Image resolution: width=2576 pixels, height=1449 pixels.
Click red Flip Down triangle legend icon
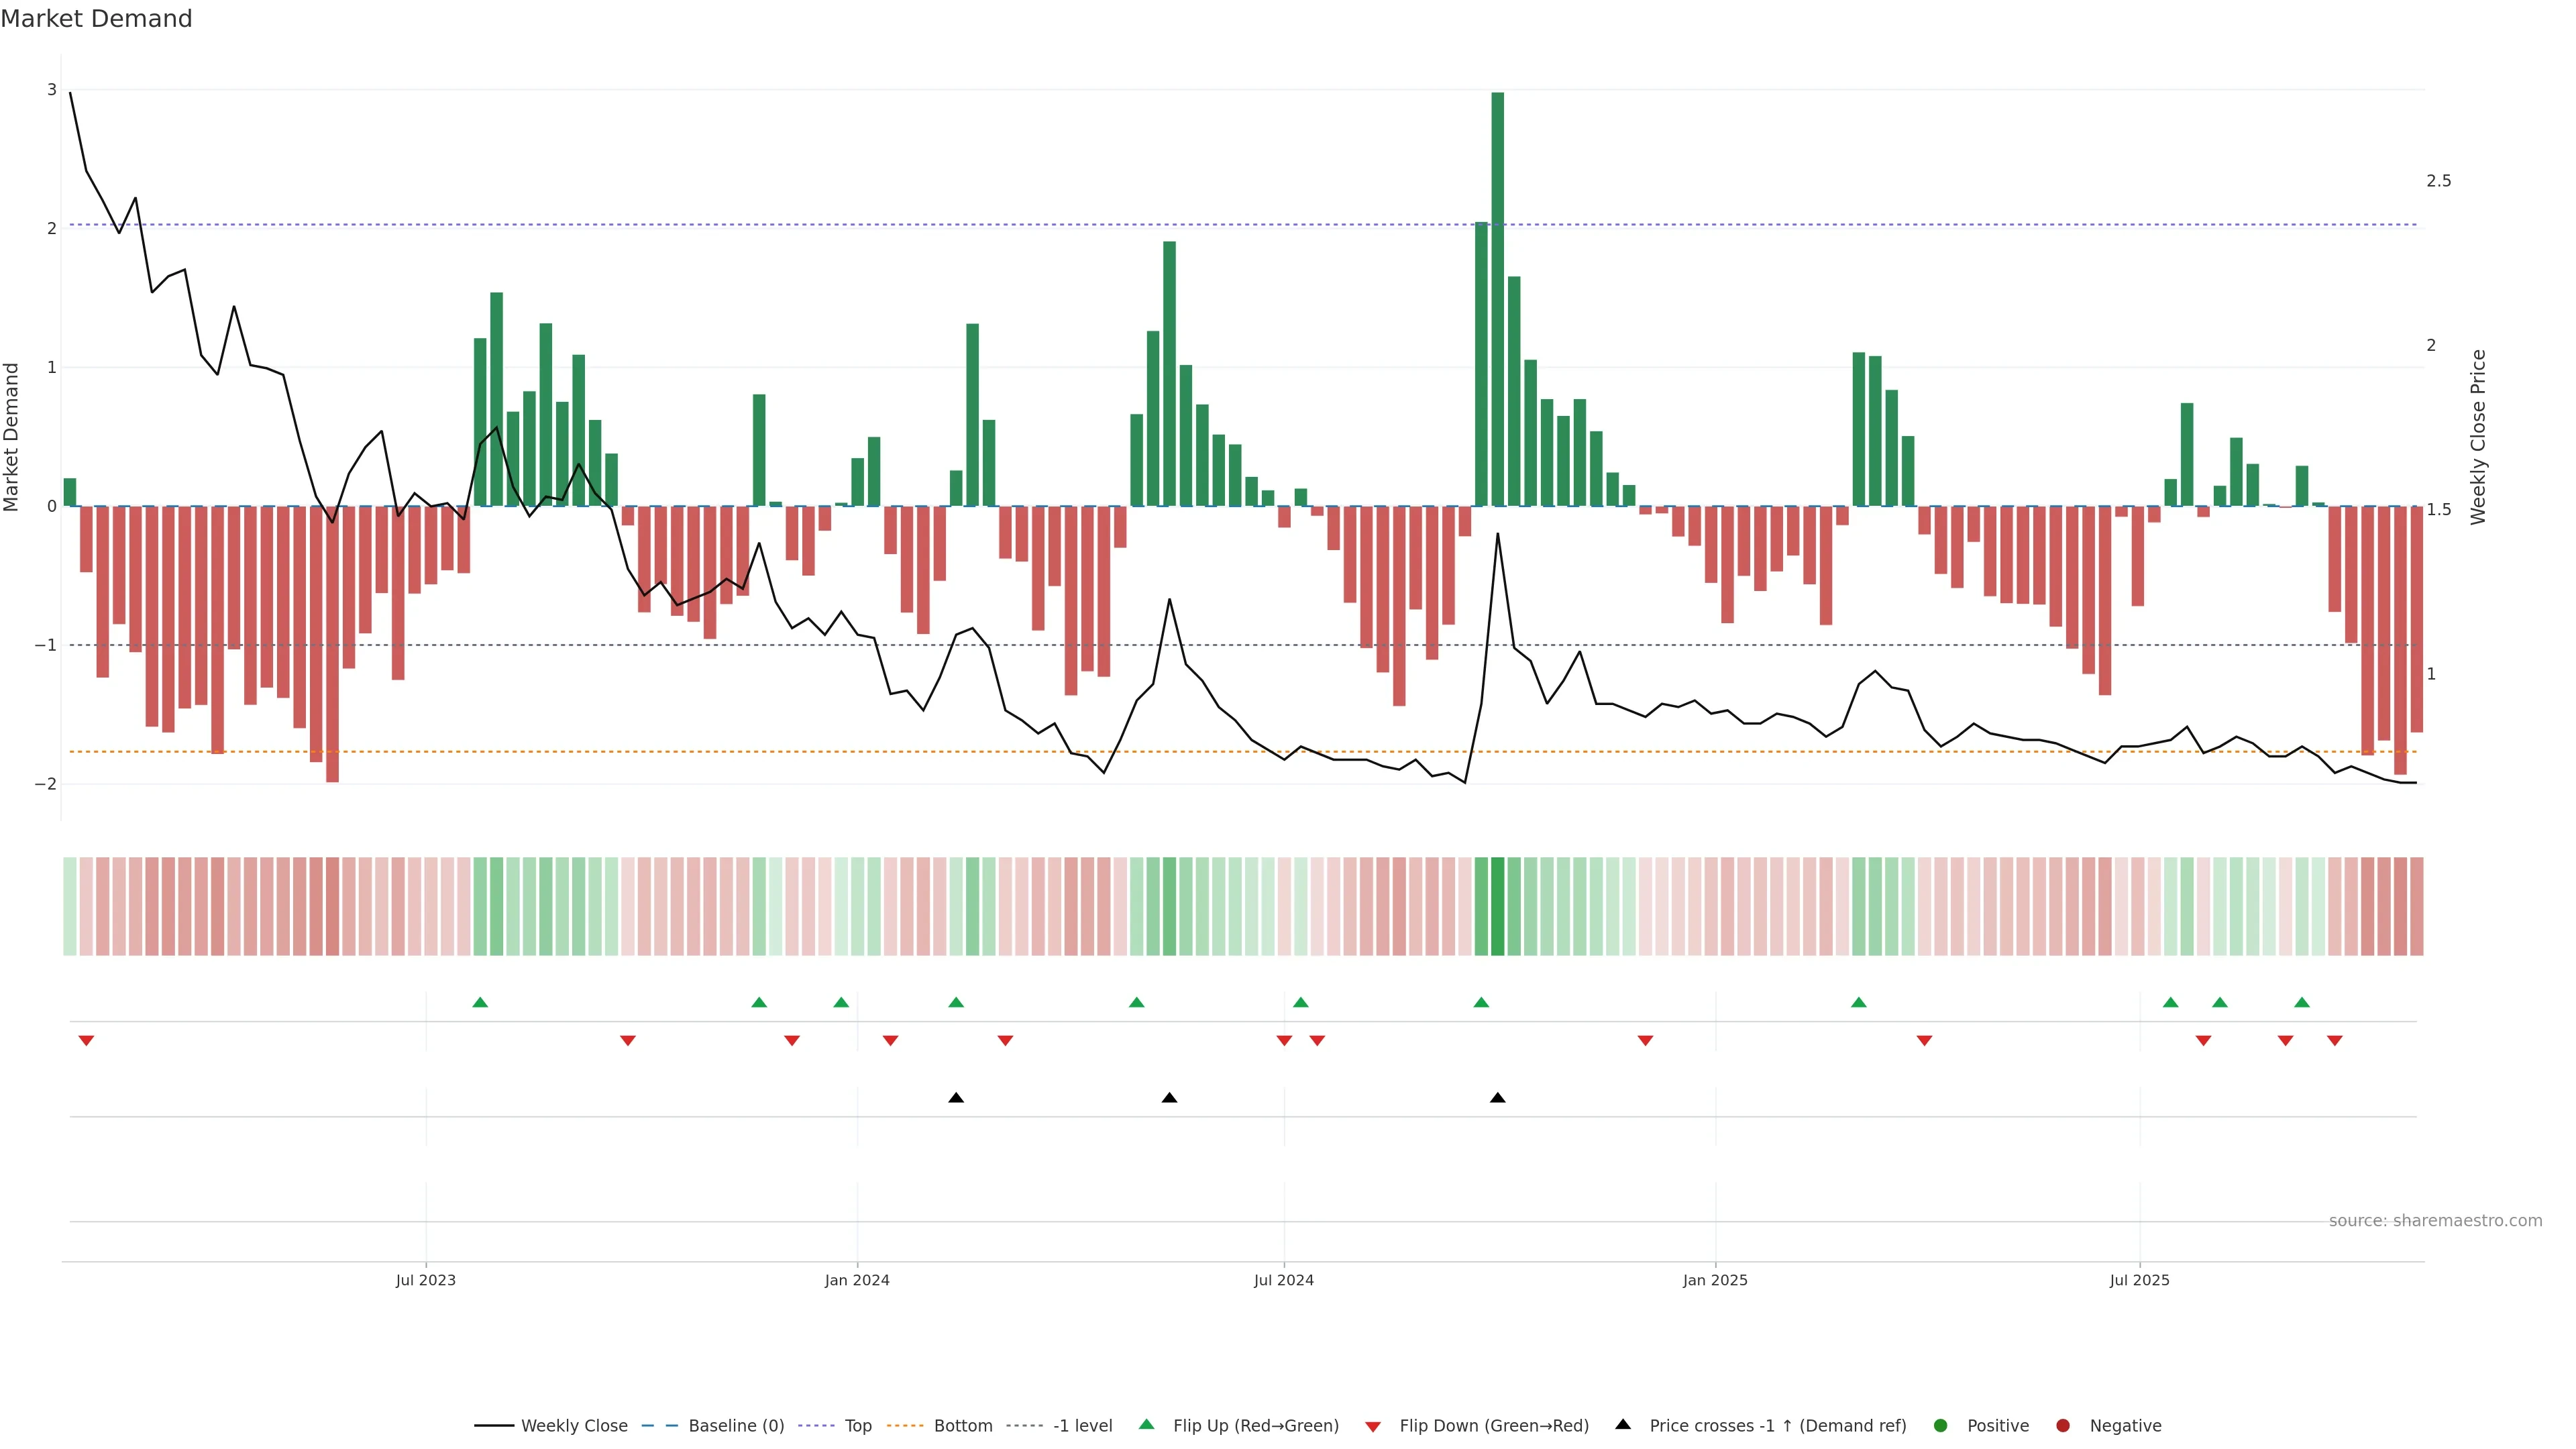click(1373, 1427)
